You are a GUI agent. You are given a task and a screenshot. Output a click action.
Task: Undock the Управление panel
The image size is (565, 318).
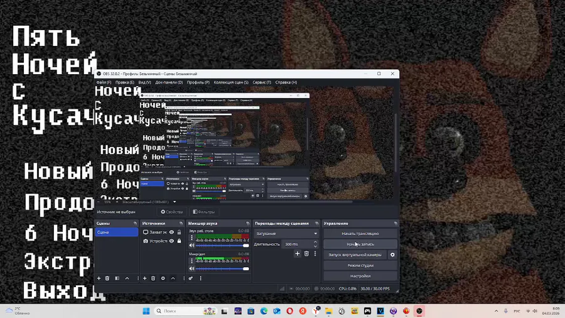(395, 224)
